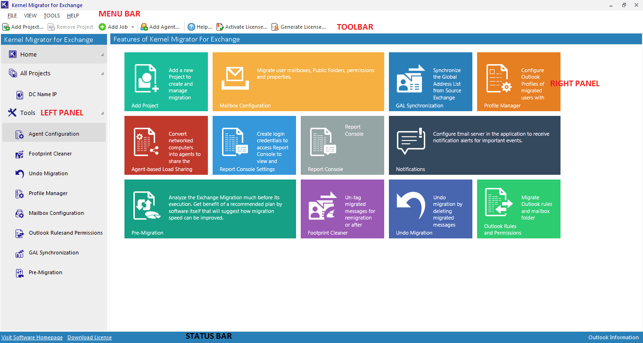Viewport: 643px width, 343px height.
Task: Select Pre-Migration text in Tools list
Action: pyautogui.click(x=45, y=272)
